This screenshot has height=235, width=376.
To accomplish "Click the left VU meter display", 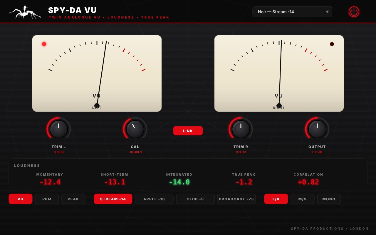I will coord(97,73).
